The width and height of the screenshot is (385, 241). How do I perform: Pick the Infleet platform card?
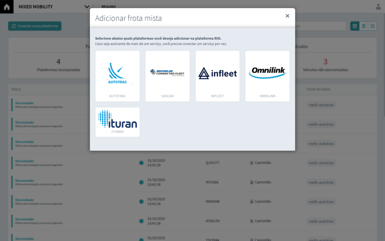pyautogui.click(x=217, y=76)
